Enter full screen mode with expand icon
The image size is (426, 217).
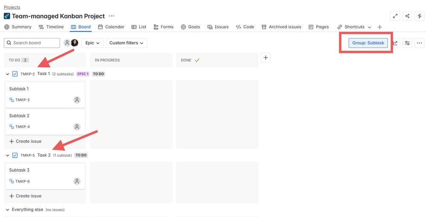(395, 16)
